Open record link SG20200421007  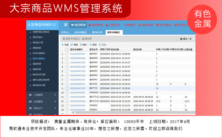coord(78,54)
